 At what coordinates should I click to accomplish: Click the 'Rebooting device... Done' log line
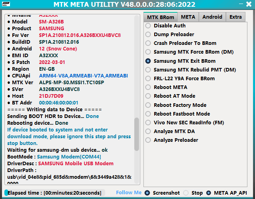[38, 123]
